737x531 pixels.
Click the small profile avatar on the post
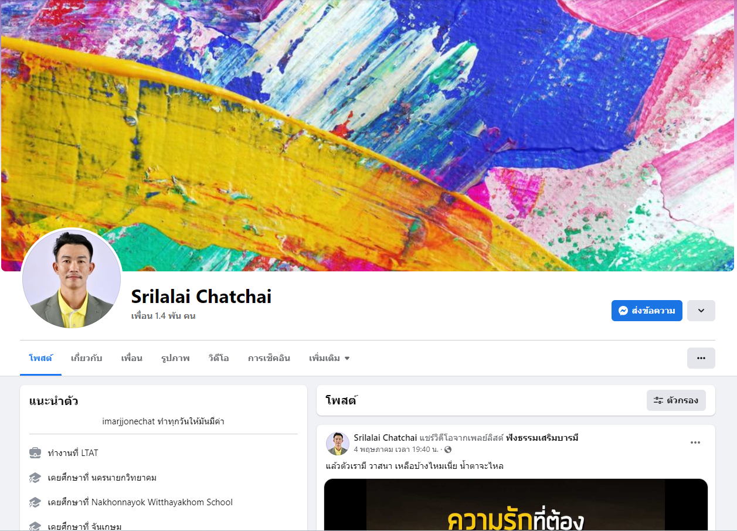(x=338, y=444)
